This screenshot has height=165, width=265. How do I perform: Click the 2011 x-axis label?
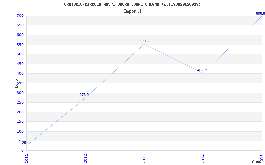pyautogui.click(x=27, y=159)
